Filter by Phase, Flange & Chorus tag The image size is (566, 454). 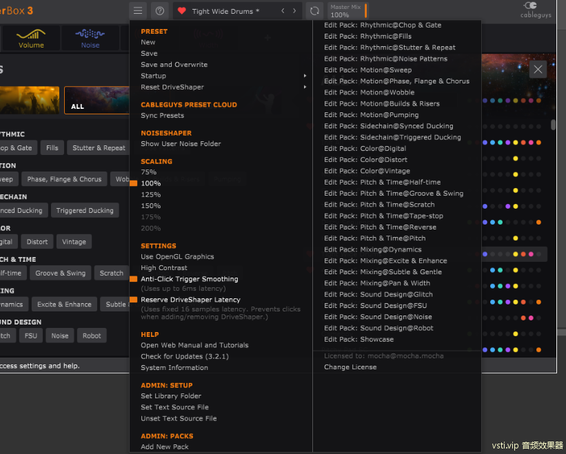64,179
